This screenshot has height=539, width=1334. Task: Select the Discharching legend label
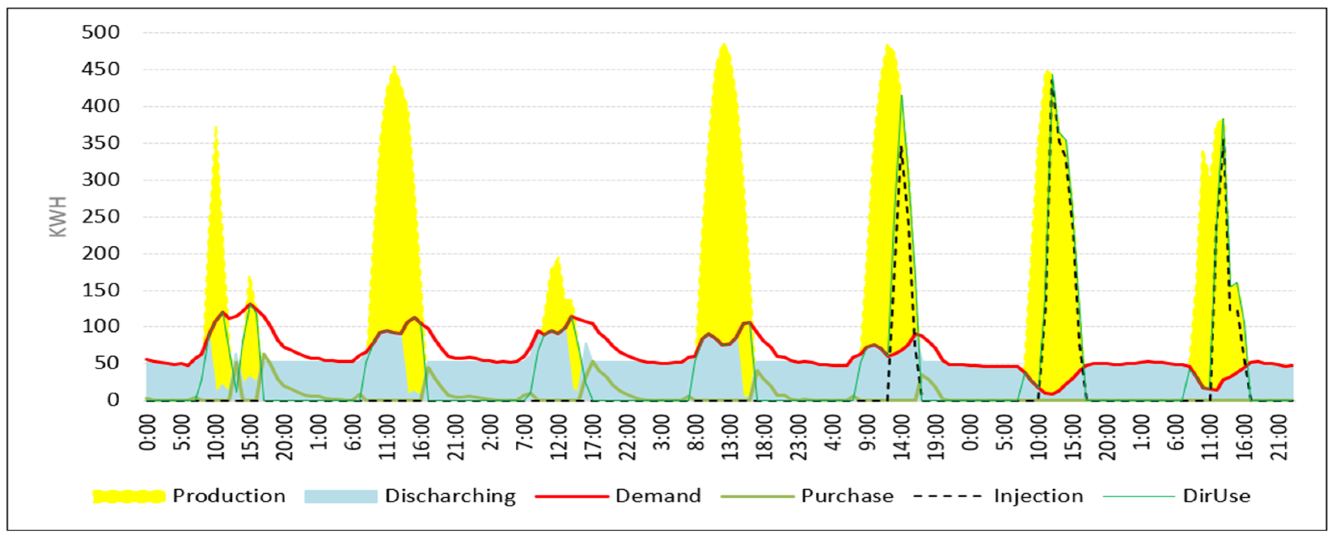pos(450,496)
